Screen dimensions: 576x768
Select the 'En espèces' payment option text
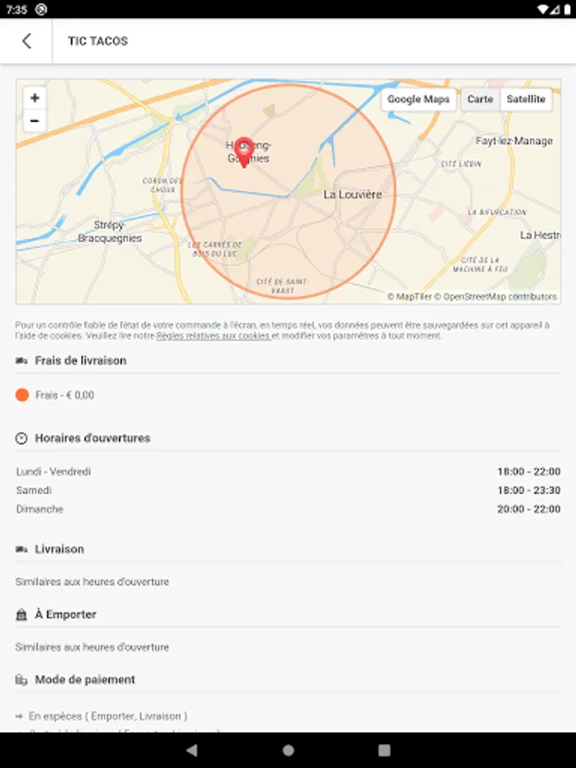[x=108, y=716]
